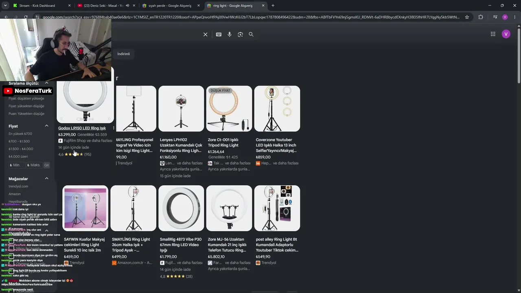Viewport: 521px width, 293px height.
Task: Bookmark this page with the star icon
Action: click(x=467, y=17)
